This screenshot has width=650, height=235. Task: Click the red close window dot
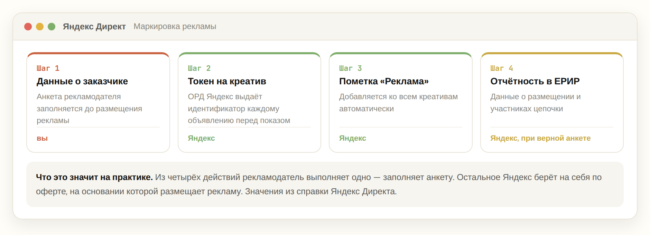click(28, 27)
